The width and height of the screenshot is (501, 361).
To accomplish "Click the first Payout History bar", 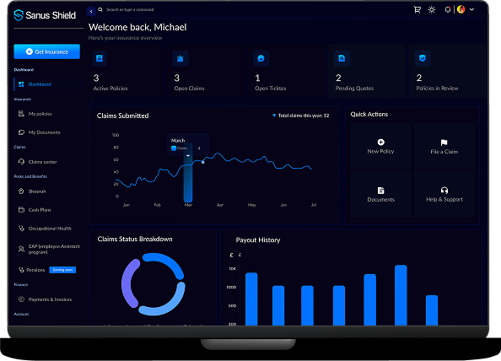I will pyautogui.click(x=251, y=299).
